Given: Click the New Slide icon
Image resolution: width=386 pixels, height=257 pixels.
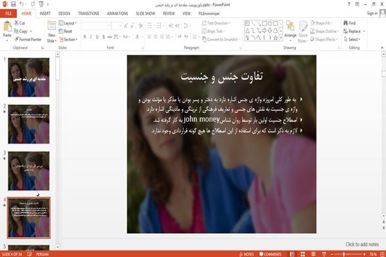Looking at the screenshot, I should (51, 26).
